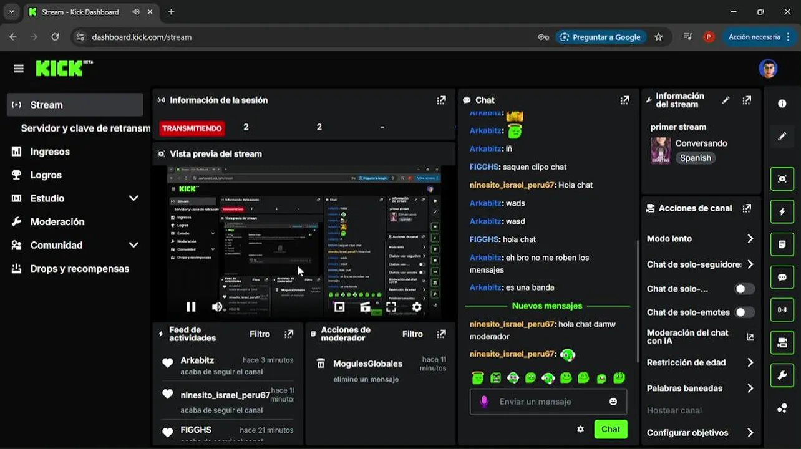This screenshot has width=801, height=449.
Task: Click the info icon in the right sidebar
Action: click(x=782, y=104)
